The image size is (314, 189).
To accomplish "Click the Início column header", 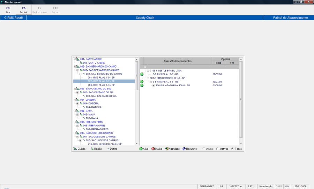I will [218, 63].
